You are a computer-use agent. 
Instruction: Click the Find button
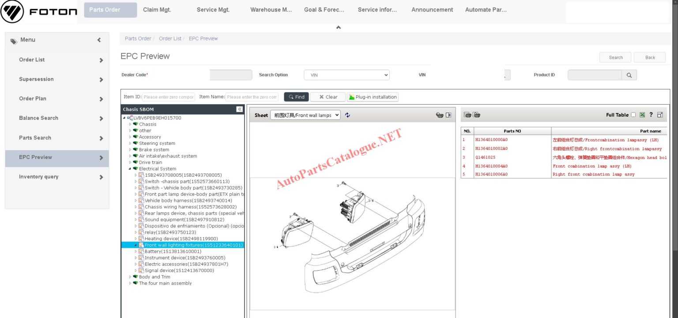coord(296,97)
